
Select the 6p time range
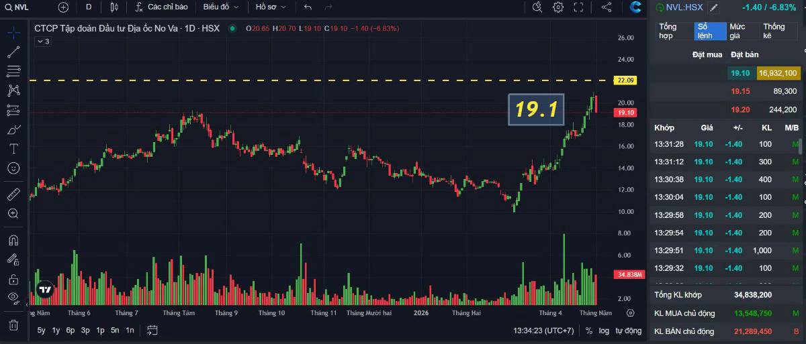point(71,330)
